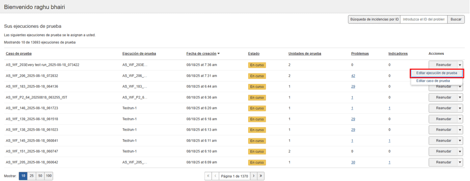Show 50 results per page
Screen dimensions: 470x181
point(40,176)
